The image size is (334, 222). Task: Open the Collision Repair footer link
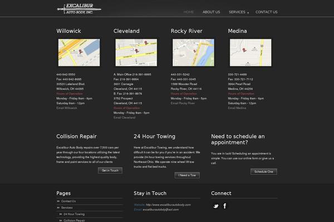74,220
